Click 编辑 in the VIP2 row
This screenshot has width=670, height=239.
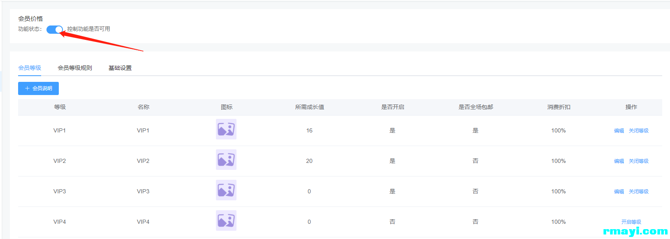(619, 161)
